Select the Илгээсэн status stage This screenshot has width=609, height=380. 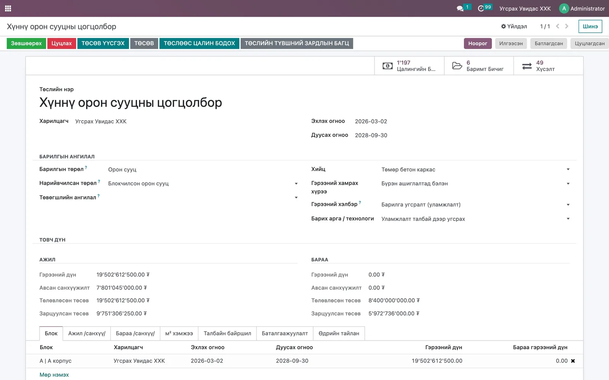pos(511,43)
